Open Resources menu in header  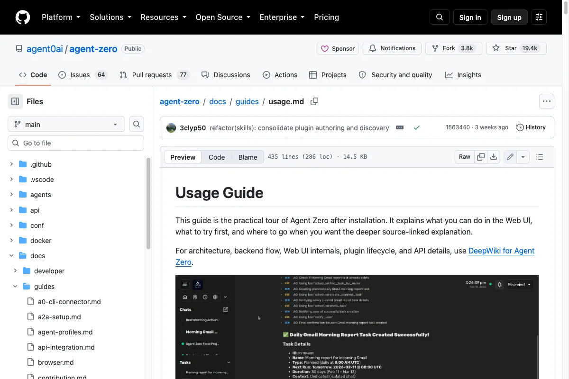click(x=163, y=17)
